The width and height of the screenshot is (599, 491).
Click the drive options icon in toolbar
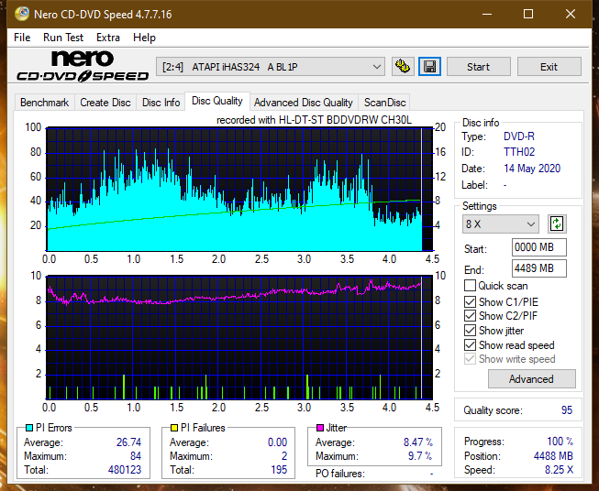click(x=403, y=67)
